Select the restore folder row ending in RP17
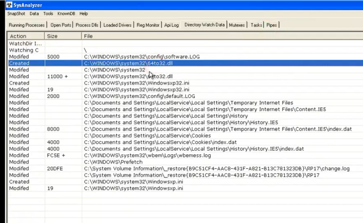363x223 pixels. tap(186, 175)
